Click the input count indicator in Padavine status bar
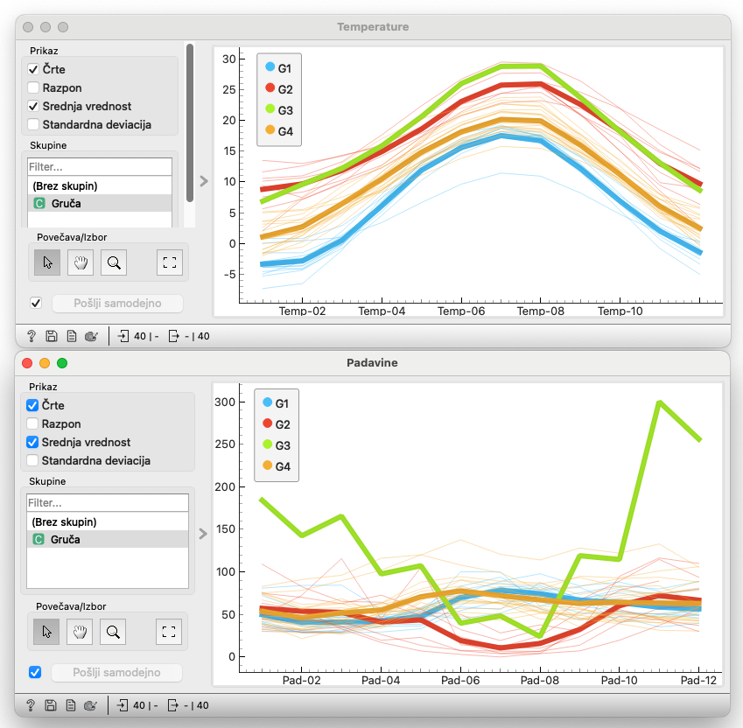Viewport: 743px width, 728px height. click(138, 705)
